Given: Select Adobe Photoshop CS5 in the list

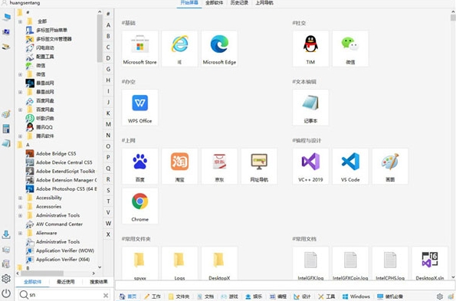Looking at the screenshot, I should click(x=61, y=189).
